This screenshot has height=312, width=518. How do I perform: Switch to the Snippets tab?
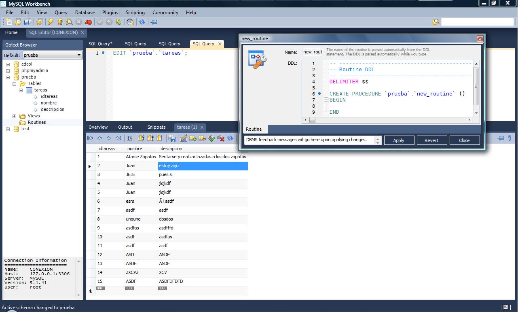coord(156,127)
